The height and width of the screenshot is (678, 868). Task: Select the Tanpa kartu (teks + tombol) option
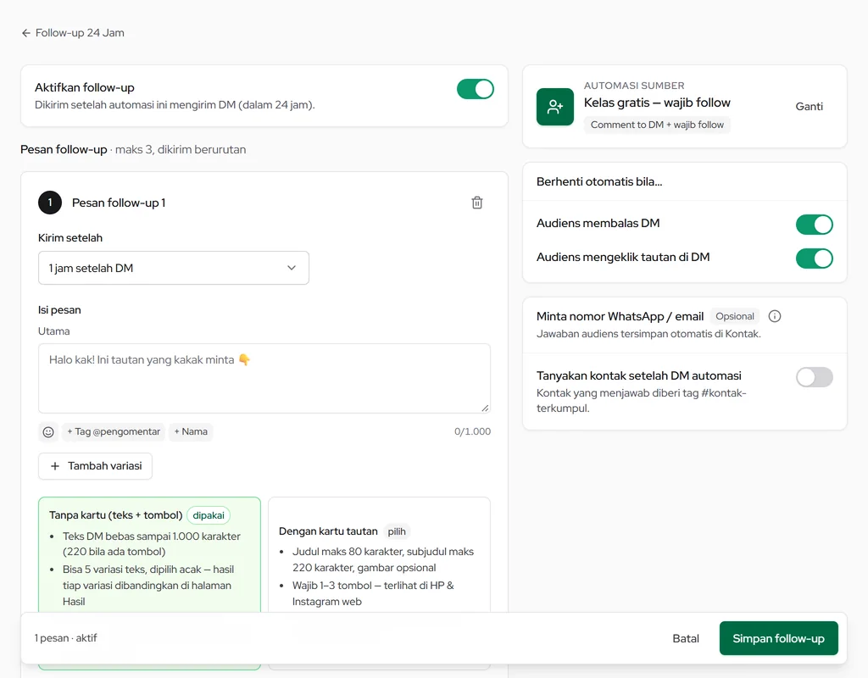(x=149, y=555)
